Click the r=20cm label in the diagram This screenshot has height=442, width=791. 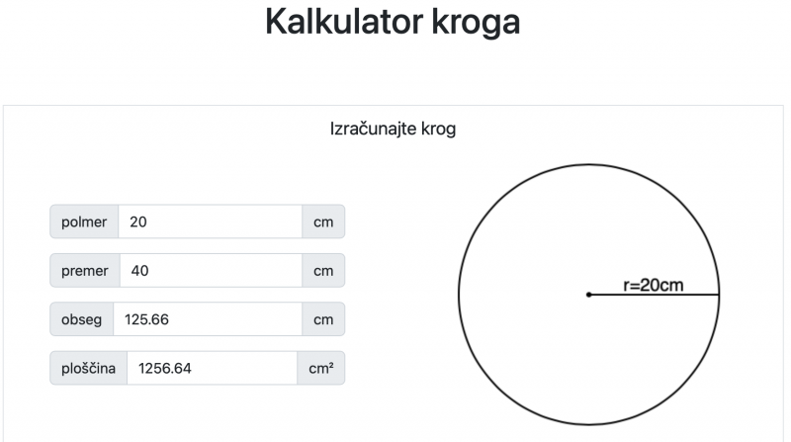point(656,284)
